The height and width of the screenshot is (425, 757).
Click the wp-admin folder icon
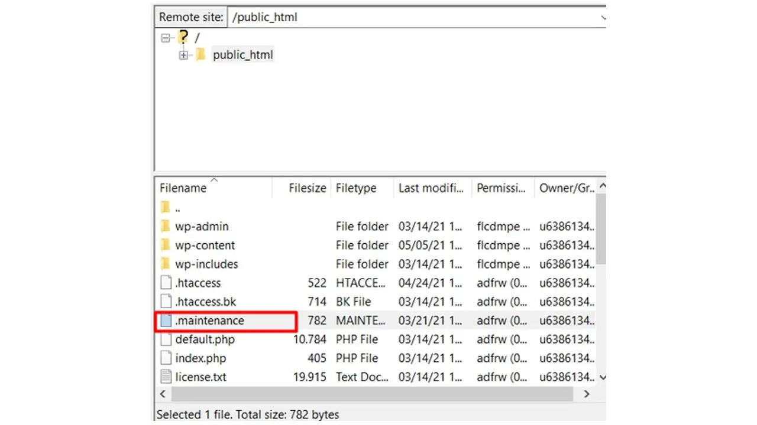tap(166, 226)
